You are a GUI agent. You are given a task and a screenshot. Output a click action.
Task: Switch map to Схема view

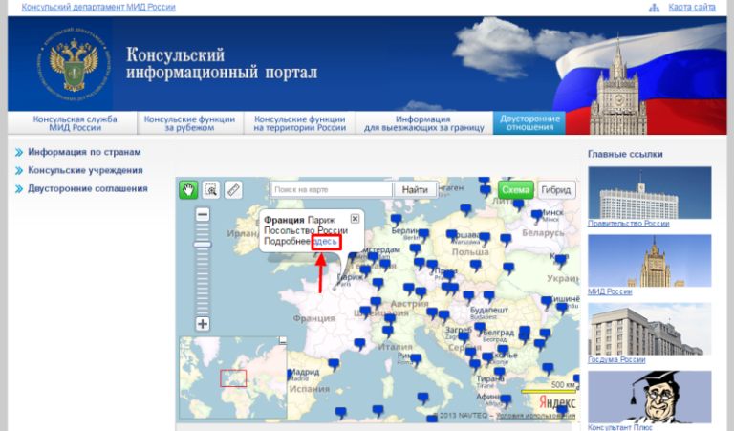pyautogui.click(x=516, y=189)
